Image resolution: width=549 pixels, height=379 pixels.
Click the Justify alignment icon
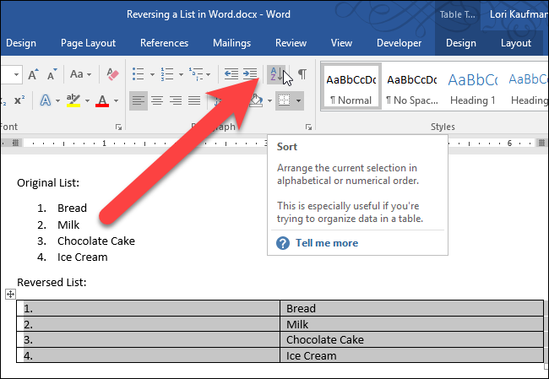click(x=194, y=101)
